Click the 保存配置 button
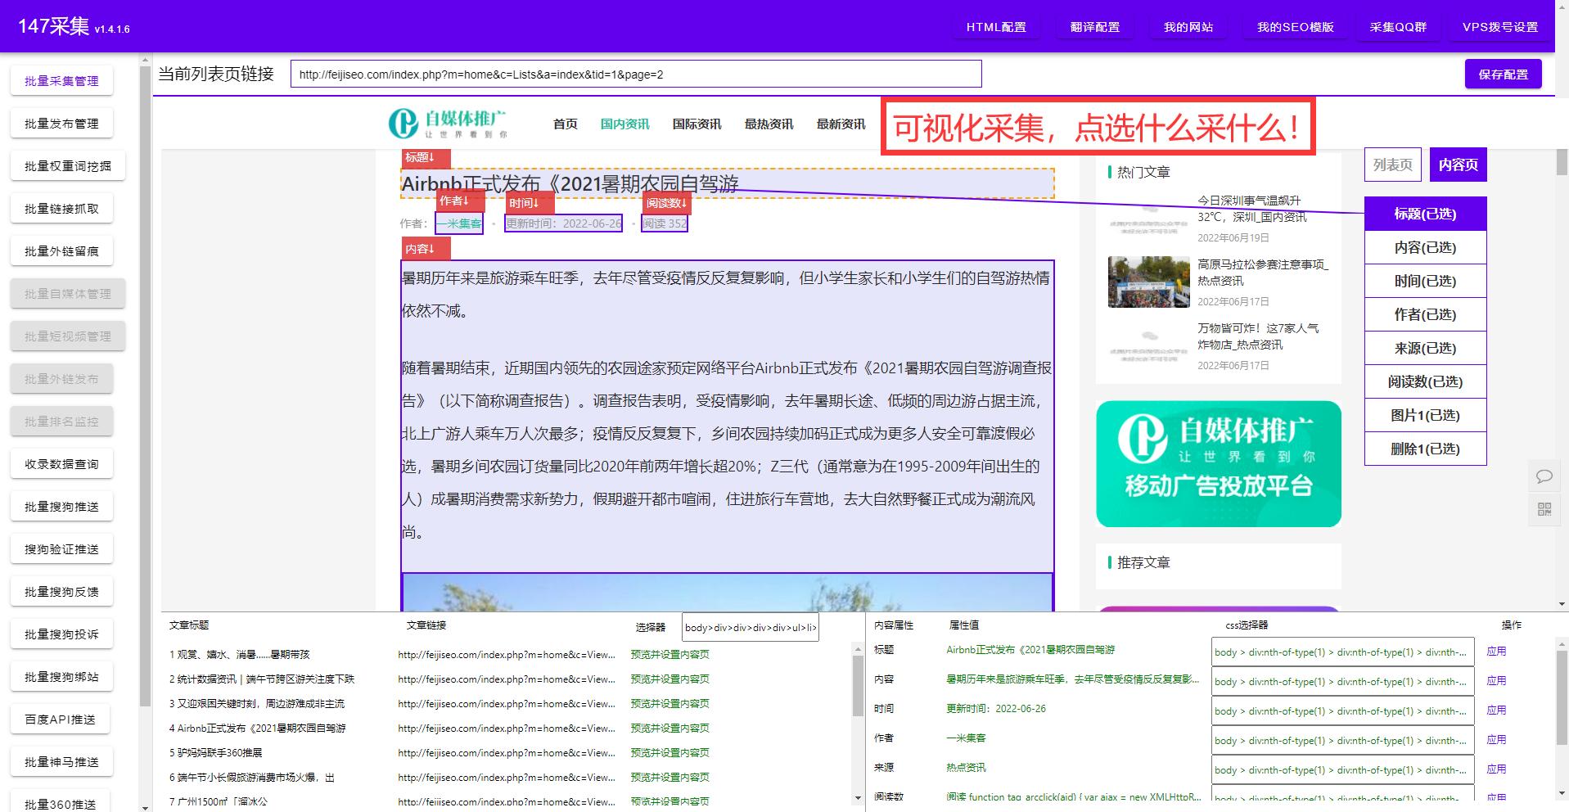1569x812 pixels. 1502,74
